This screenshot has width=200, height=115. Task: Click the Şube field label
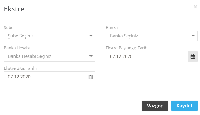pos(9,28)
